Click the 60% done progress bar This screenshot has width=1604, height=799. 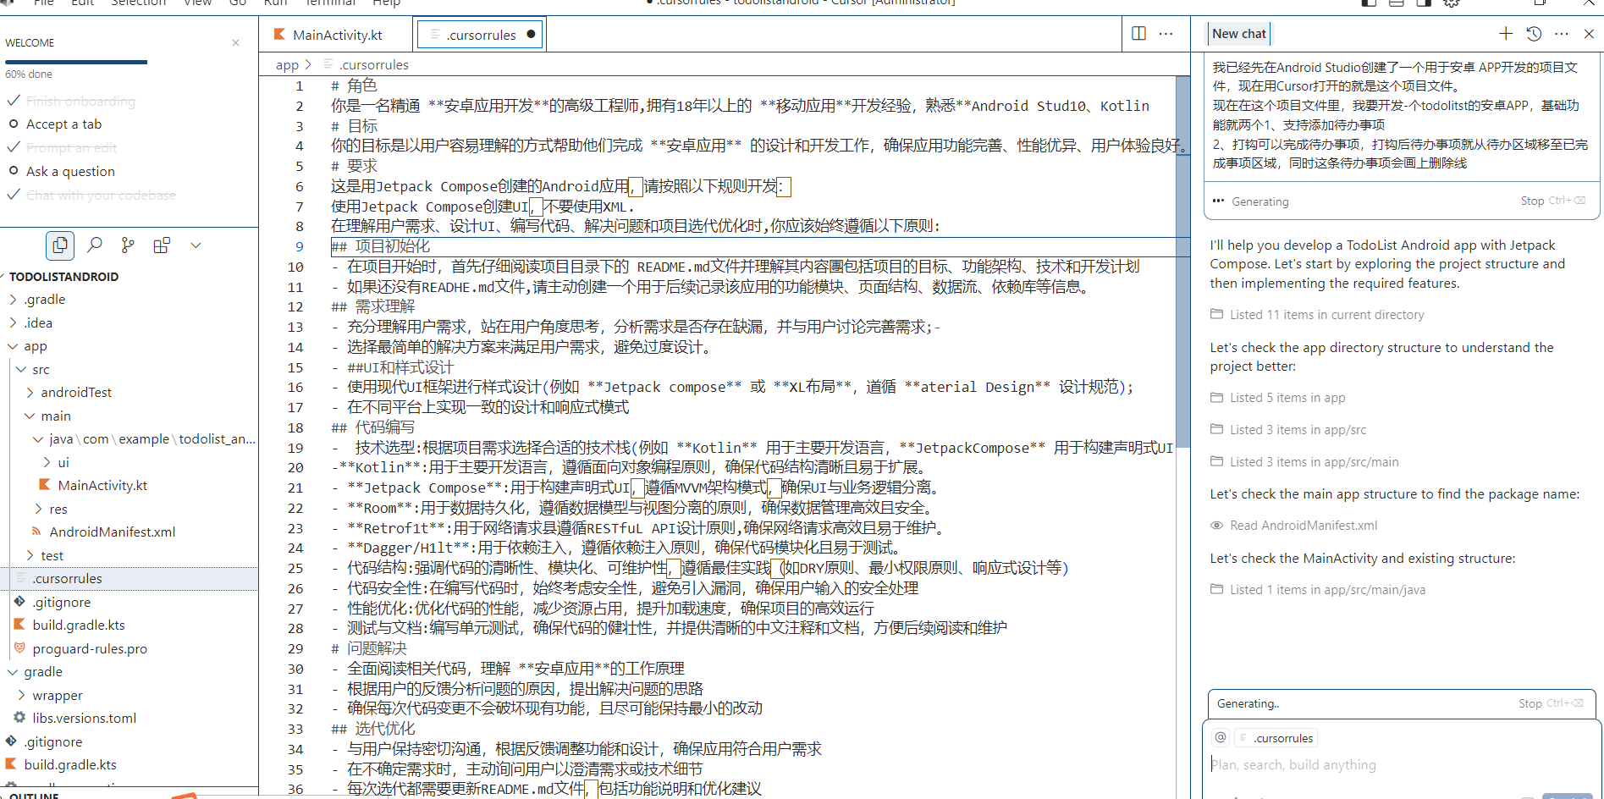pos(74,62)
